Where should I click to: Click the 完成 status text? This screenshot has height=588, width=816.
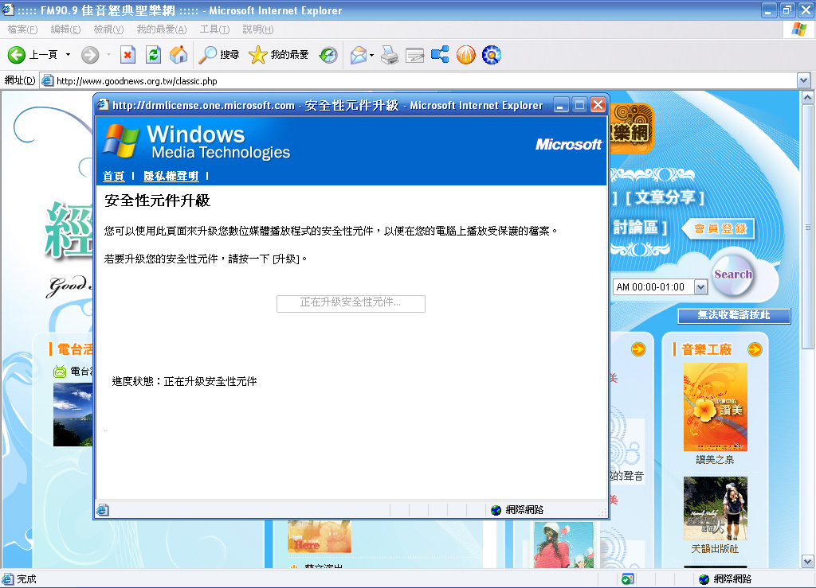click(26, 579)
